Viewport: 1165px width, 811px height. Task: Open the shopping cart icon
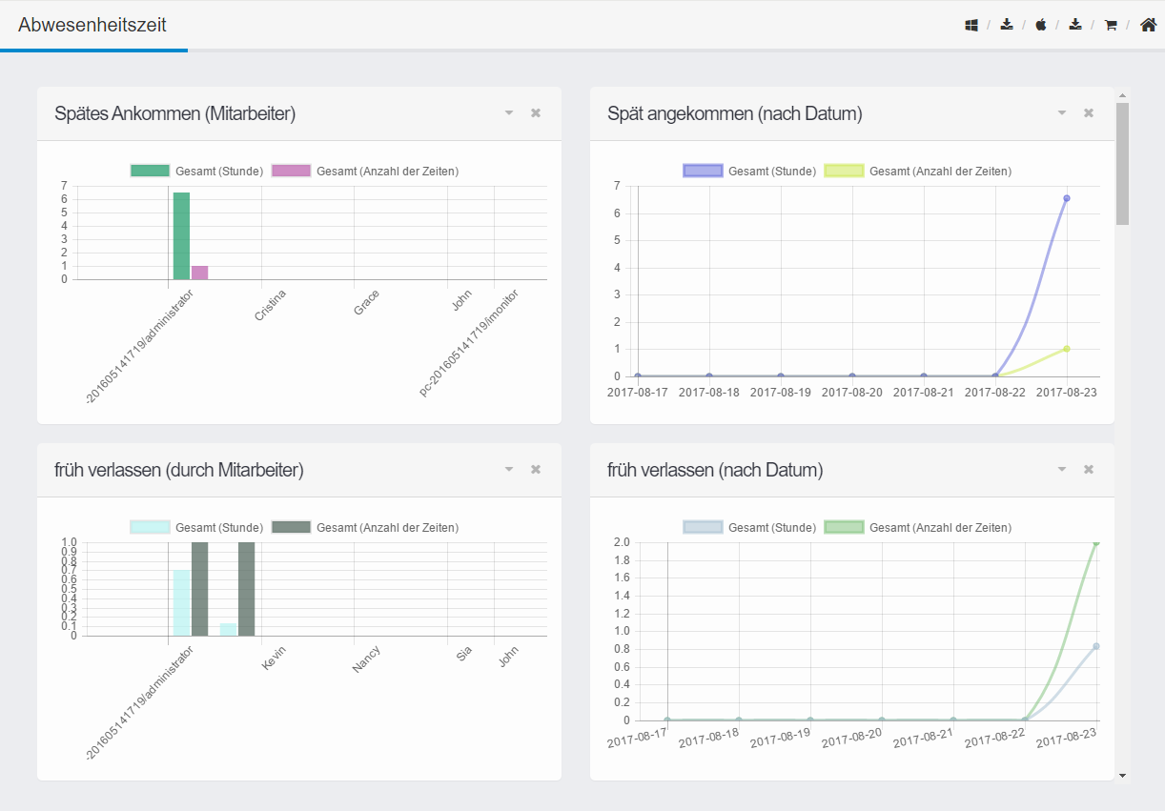click(1111, 25)
